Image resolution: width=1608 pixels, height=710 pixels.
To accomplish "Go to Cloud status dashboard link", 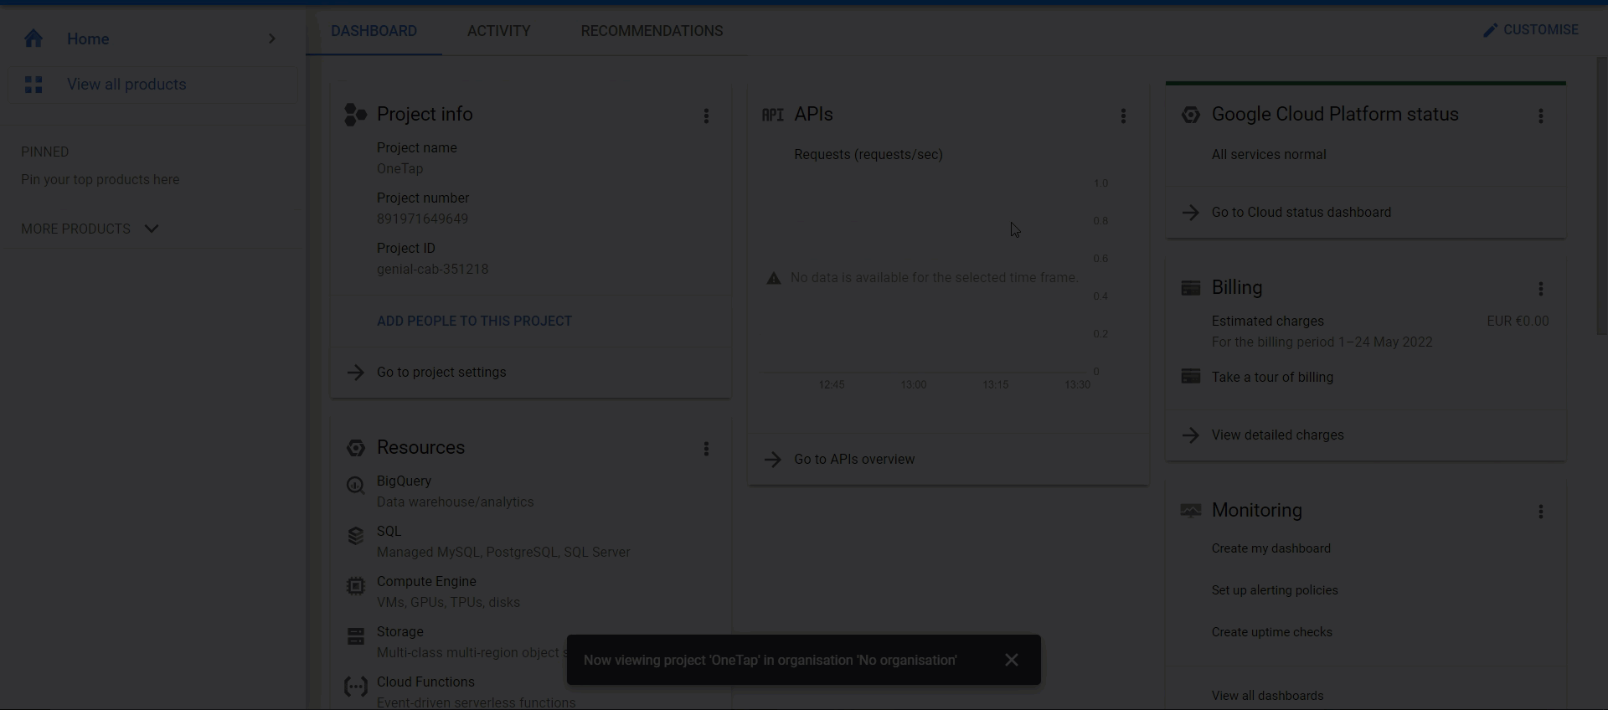I will 1301,213.
